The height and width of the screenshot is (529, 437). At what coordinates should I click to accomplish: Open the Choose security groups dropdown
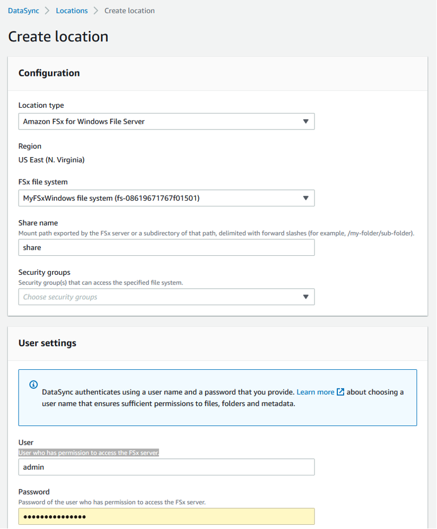[x=159, y=297]
